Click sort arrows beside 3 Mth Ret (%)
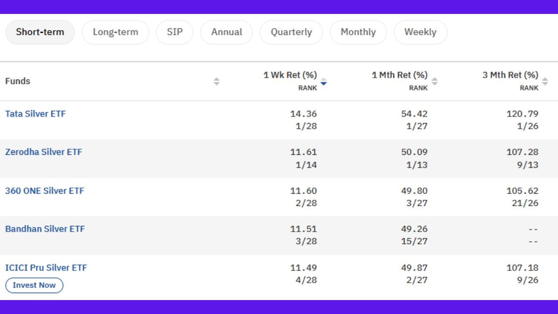This screenshot has width=558, height=314. [545, 81]
